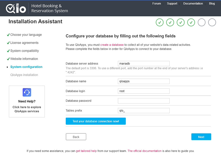Follow the 'create a database' link
221x155 pixels.
coord(112,44)
